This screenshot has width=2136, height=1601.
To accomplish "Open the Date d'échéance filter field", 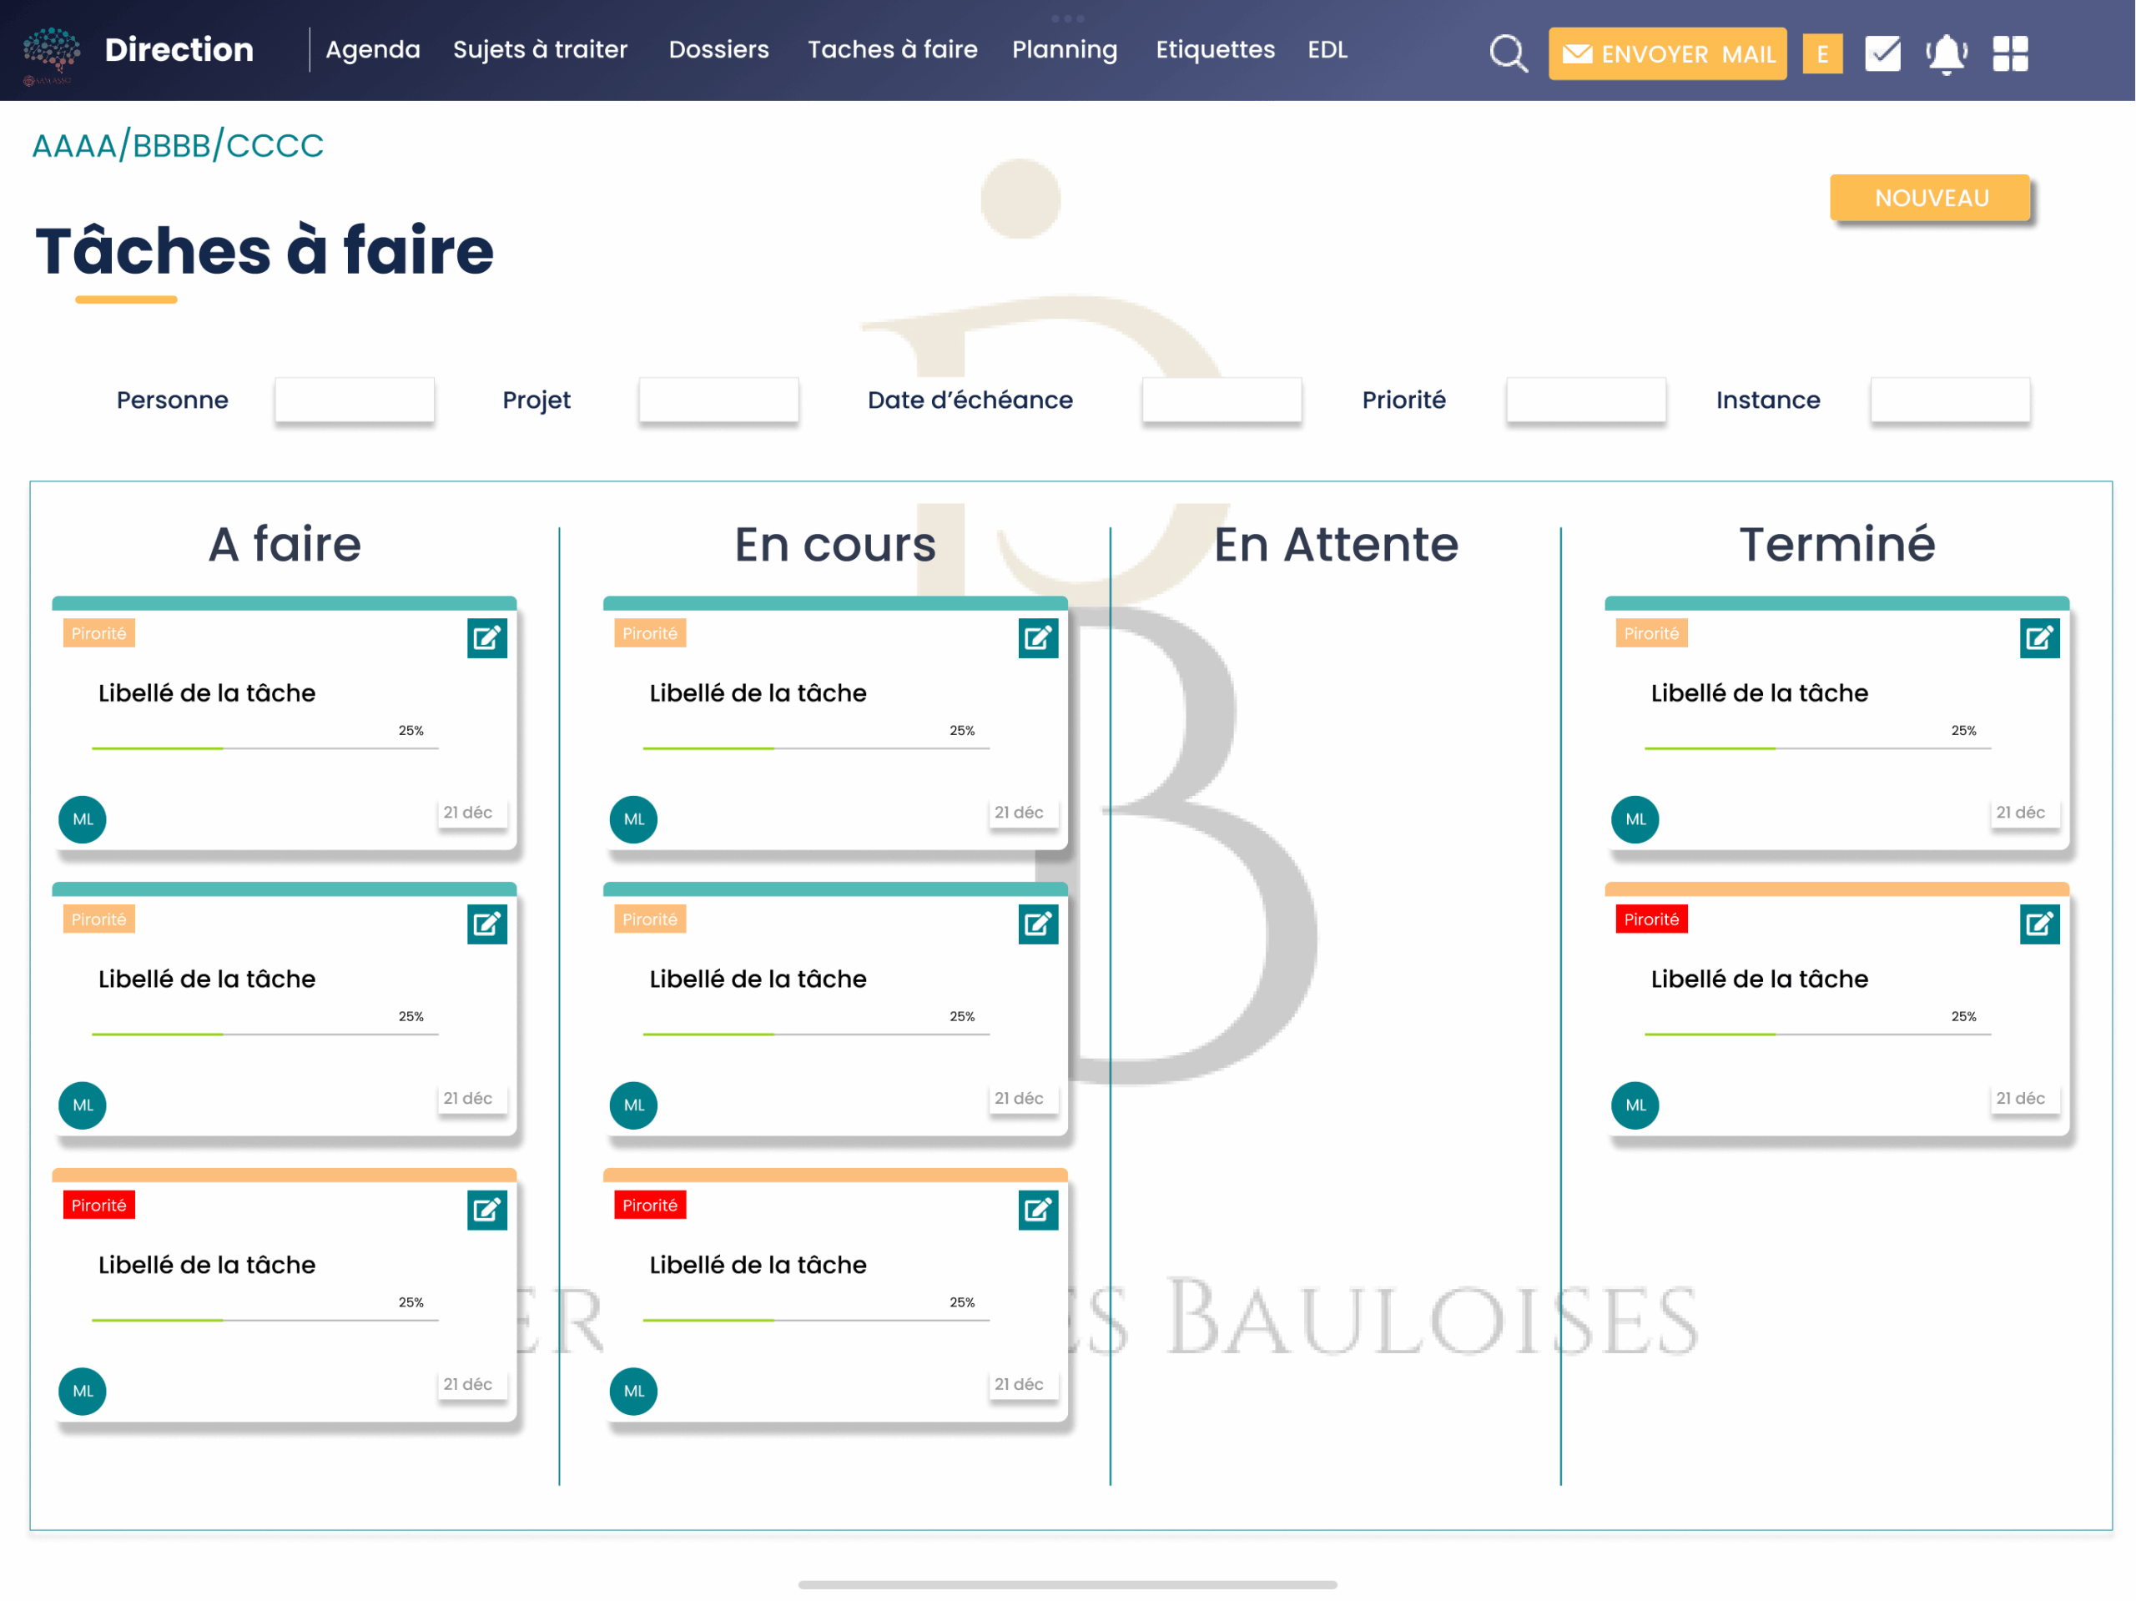I will pos(1222,399).
